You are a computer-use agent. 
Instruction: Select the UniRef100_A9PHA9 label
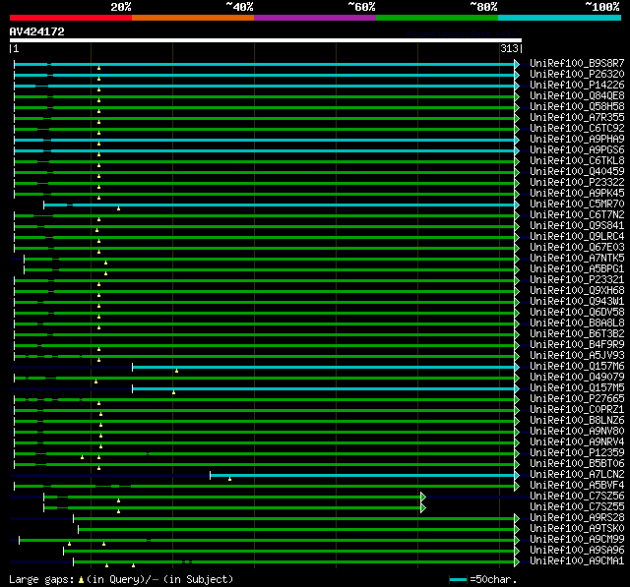tap(577, 140)
